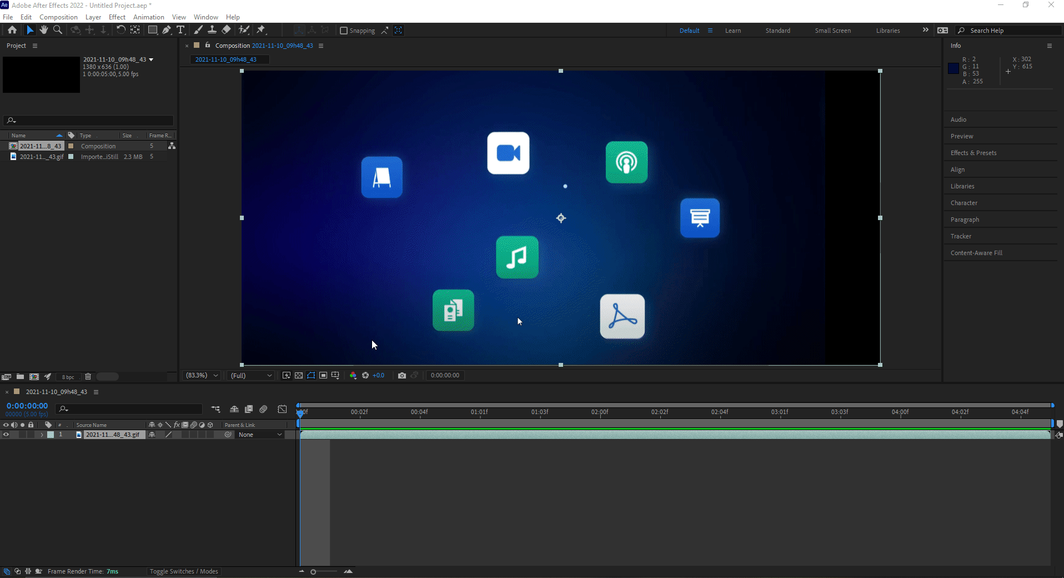This screenshot has width=1064, height=578.
Task: Open the (Full) resolution dropdown
Action: (x=251, y=376)
